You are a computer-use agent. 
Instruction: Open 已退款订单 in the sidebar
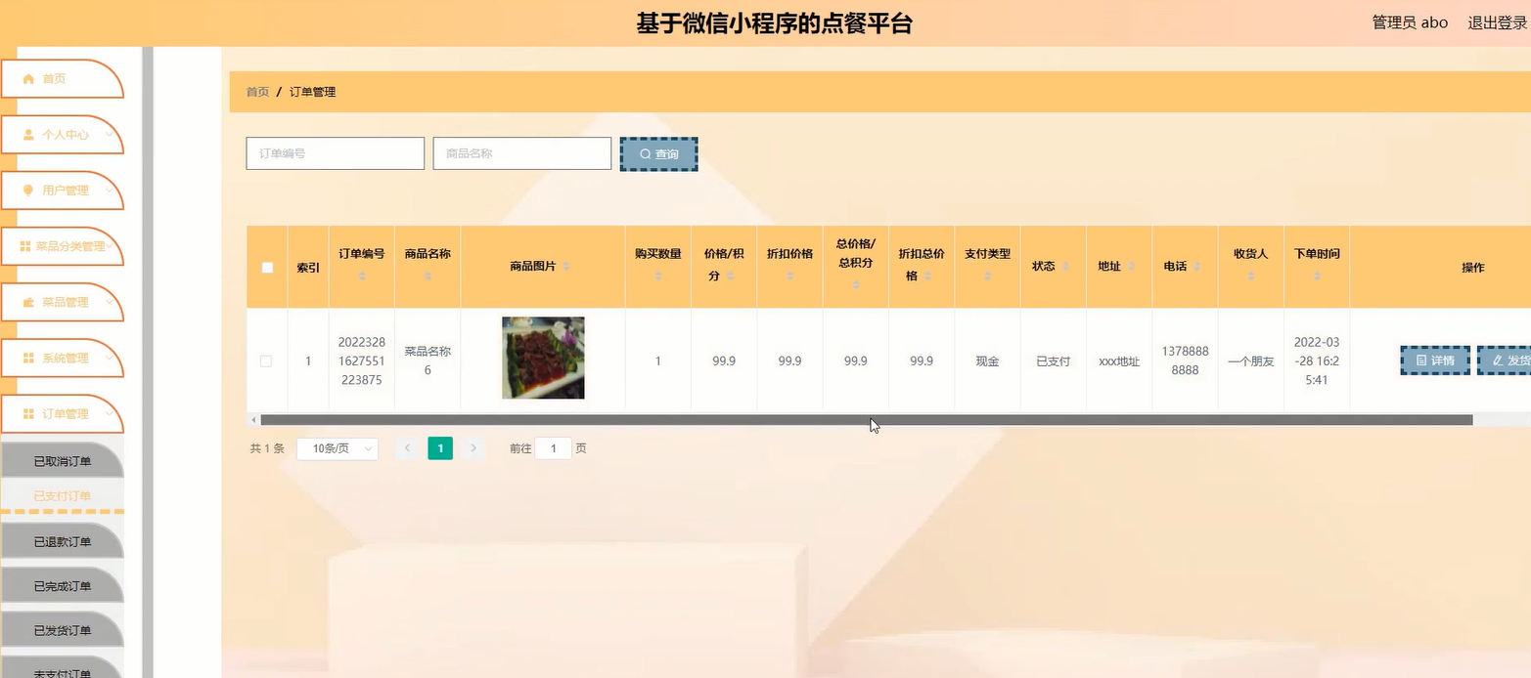[x=62, y=541]
